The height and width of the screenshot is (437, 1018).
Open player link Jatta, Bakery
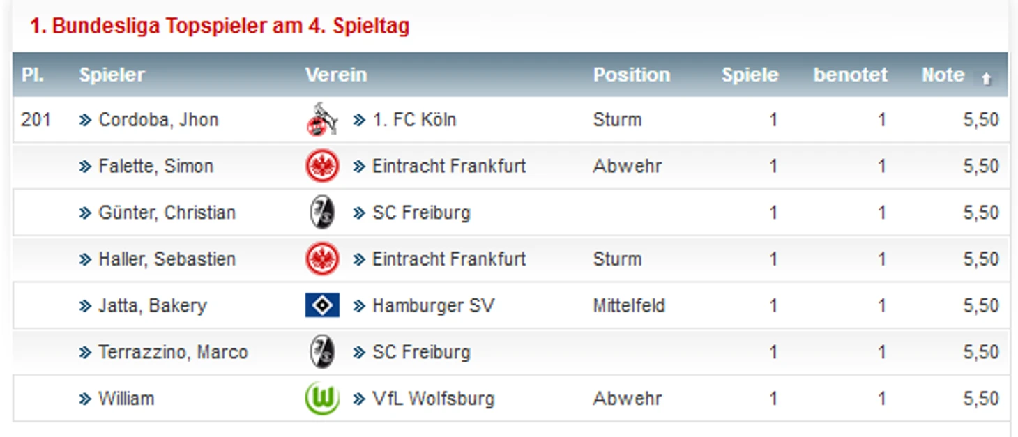(x=153, y=306)
